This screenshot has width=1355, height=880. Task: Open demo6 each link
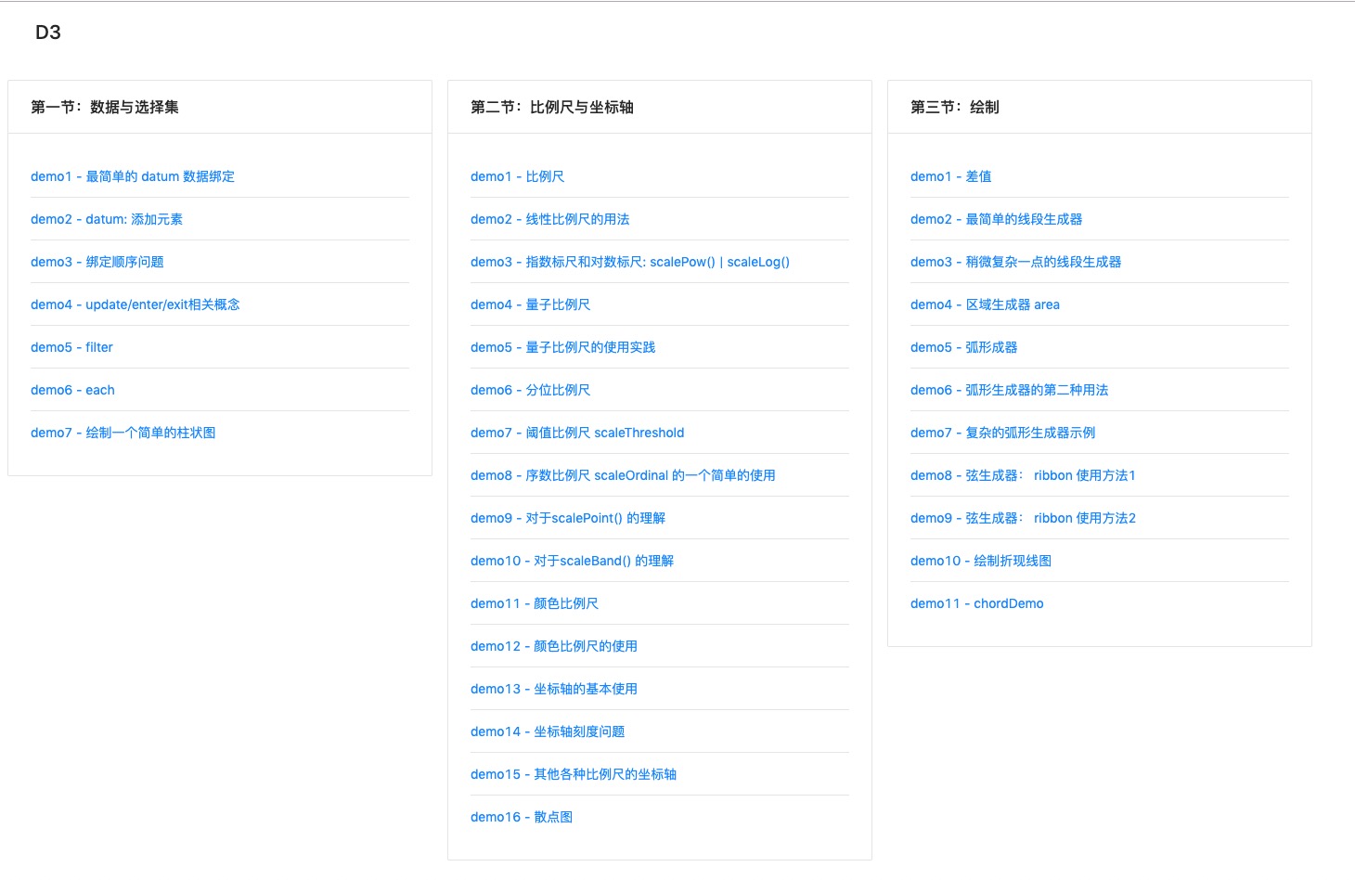tap(72, 390)
